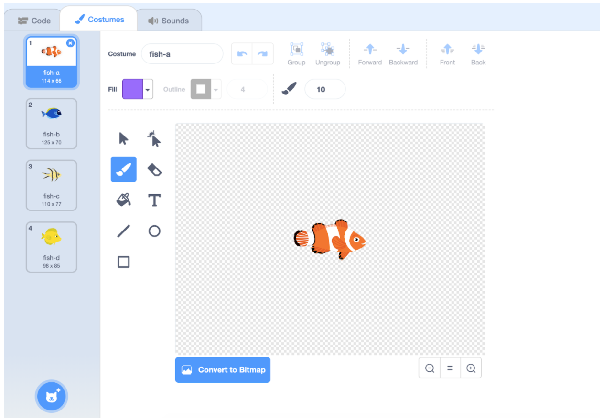603x420 pixels.
Task: Click the brush size icon
Action: tap(289, 89)
